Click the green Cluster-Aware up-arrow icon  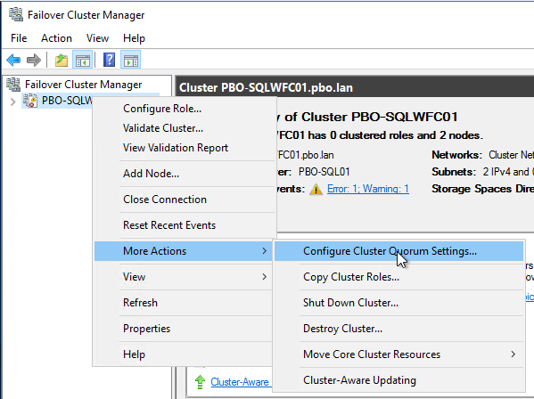coord(200,382)
